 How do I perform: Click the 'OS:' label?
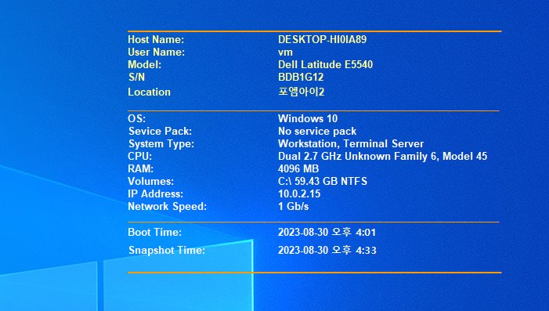136,119
